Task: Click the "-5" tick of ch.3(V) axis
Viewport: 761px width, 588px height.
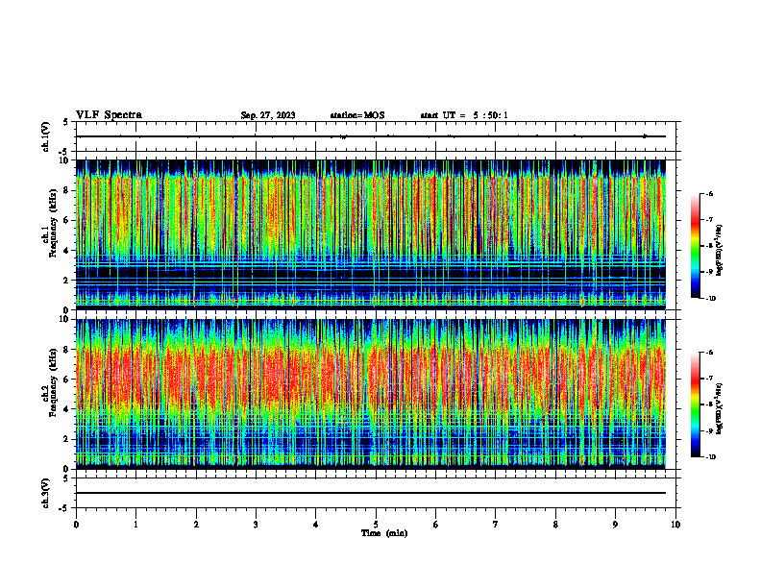Action: [64, 508]
